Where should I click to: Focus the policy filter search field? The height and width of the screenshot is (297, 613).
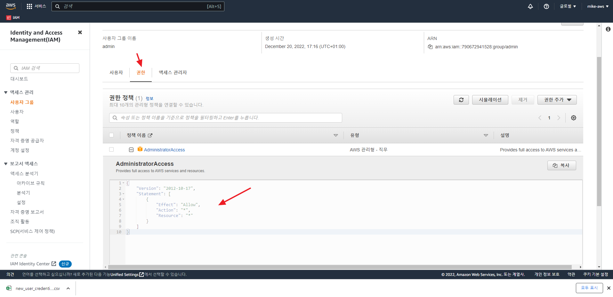226,118
